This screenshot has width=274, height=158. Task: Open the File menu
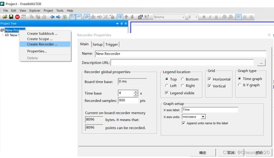pyautogui.click(x=5, y=11)
